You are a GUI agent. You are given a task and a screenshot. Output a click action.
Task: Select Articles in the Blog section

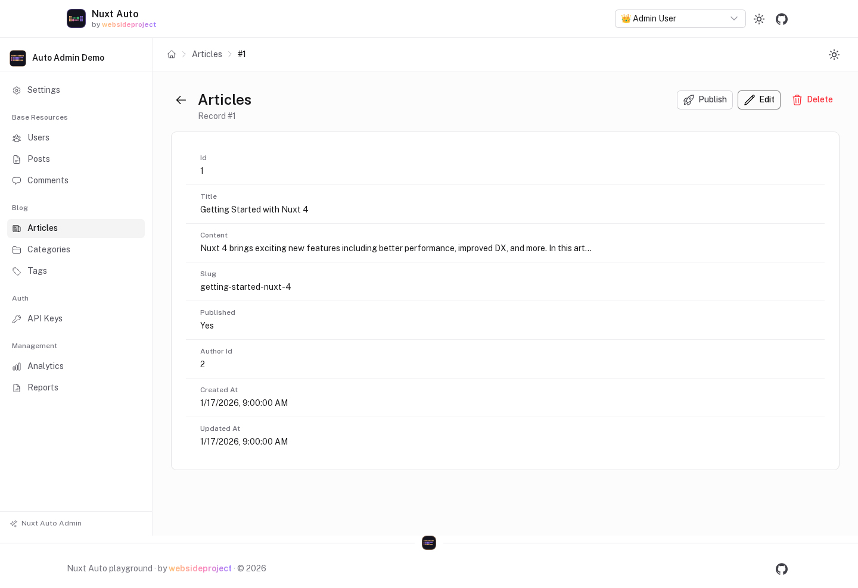pyautogui.click(x=76, y=229)
